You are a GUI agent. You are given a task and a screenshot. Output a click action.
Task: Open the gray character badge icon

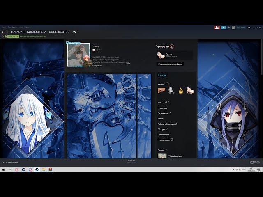tap(171, 90)
